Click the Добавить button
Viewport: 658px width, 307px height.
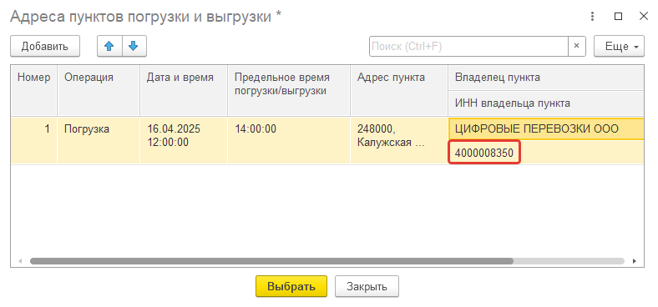(45, 46)
